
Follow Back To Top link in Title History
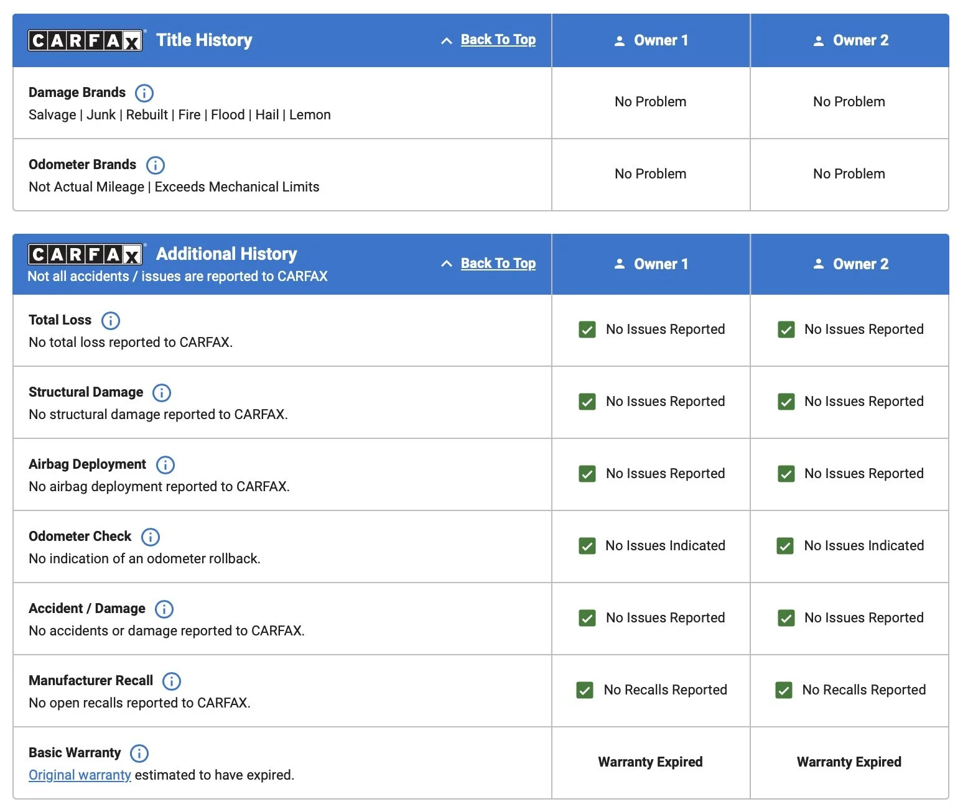coord(498,40)
